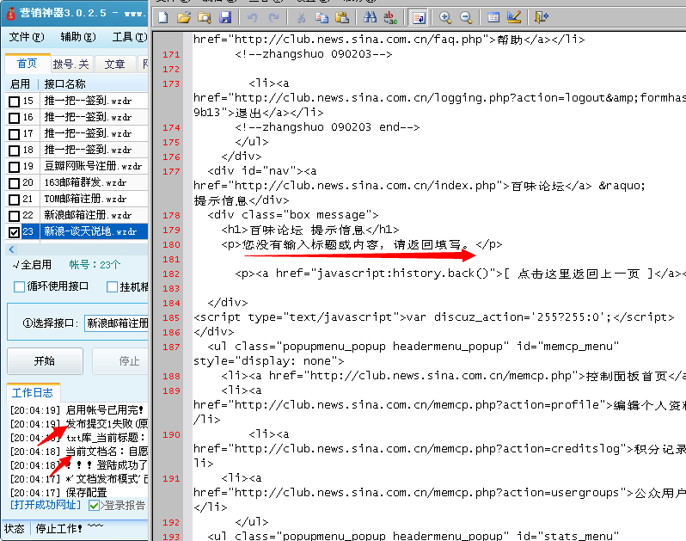Toggle word wrap toolbar button
The width and height of the screenshot is (686, 541).
coord(419,17)
